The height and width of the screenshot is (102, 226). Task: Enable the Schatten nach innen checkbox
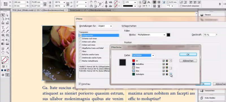tap(80, 39)
